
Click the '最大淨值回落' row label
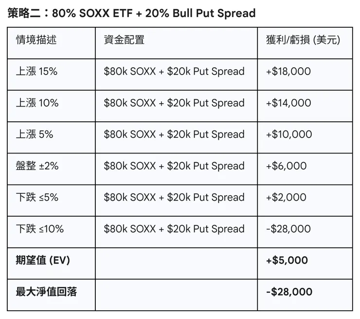[46, 292]
